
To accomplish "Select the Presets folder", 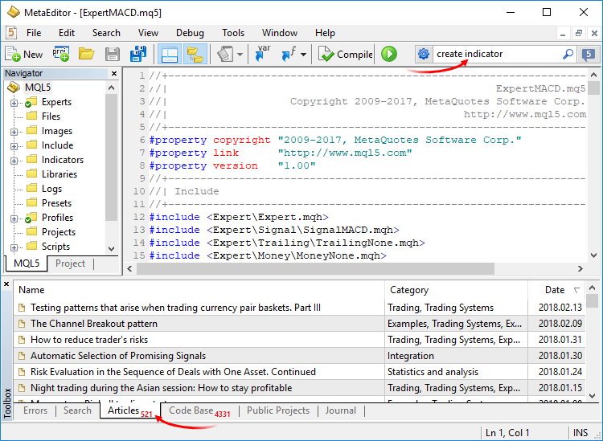I will [56, 203].
